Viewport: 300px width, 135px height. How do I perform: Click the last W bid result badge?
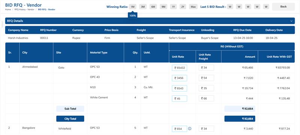pos(266,7)
